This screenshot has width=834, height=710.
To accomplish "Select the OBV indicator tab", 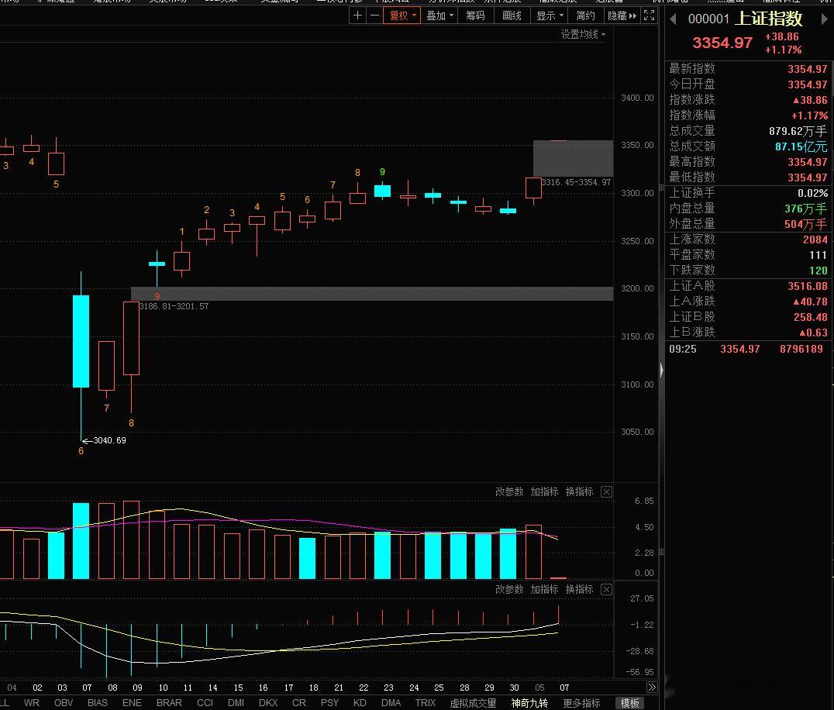I will [64, 702].
